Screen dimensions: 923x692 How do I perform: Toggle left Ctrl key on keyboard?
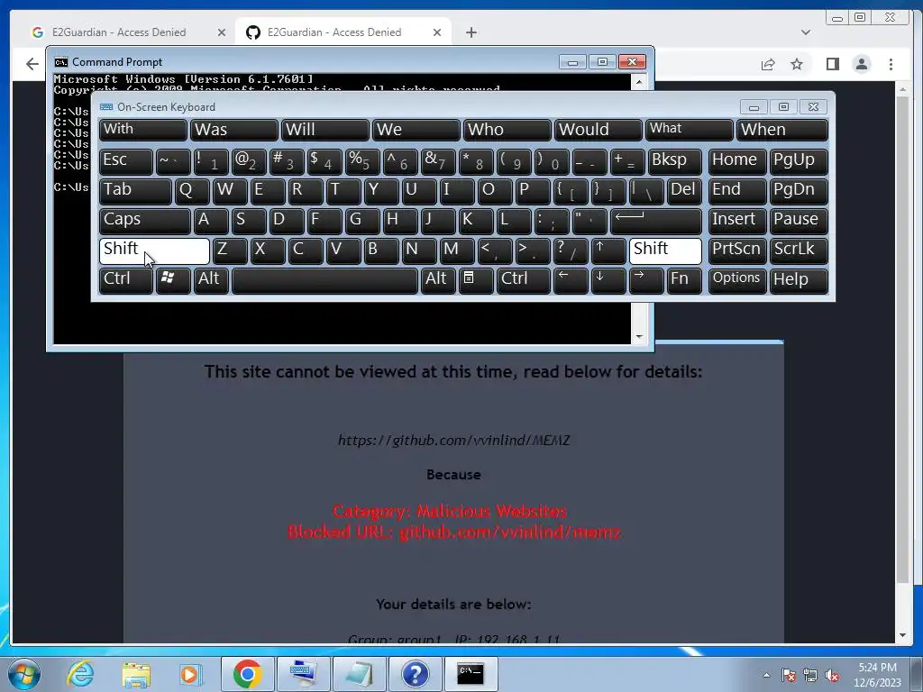(125, 281)
